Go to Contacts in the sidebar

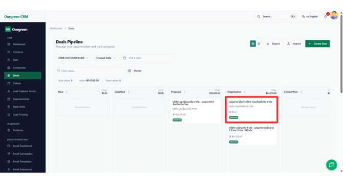click(x=18, y=52)
